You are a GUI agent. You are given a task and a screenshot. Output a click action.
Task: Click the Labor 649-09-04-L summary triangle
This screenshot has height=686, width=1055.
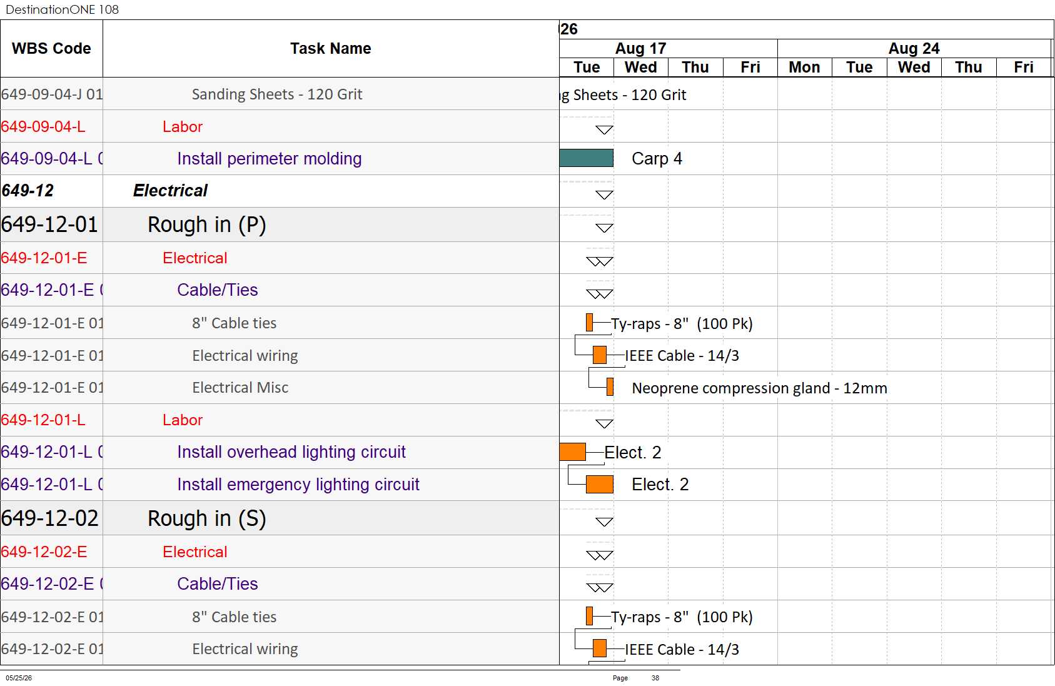(x=604, y=130)
